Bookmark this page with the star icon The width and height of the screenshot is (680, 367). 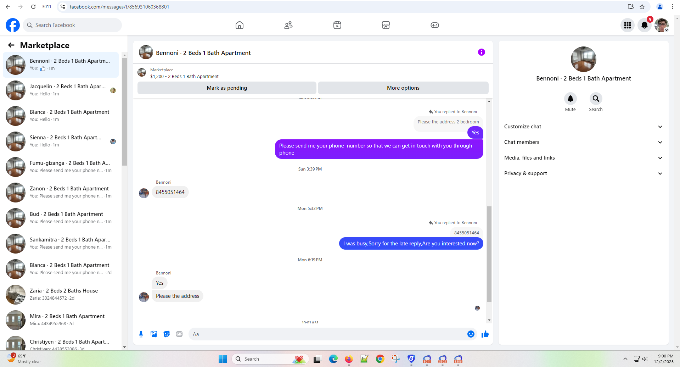click(x=642, y=7)
